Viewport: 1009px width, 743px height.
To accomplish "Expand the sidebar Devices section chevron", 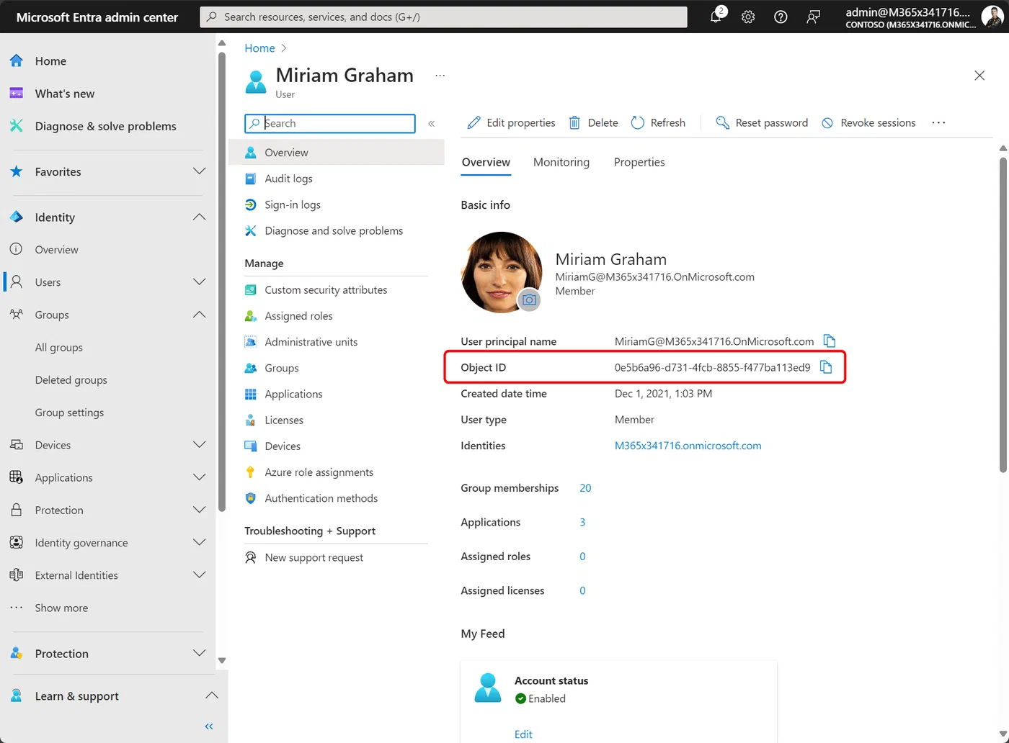I will pyautogui.click(x=200, y=444).
